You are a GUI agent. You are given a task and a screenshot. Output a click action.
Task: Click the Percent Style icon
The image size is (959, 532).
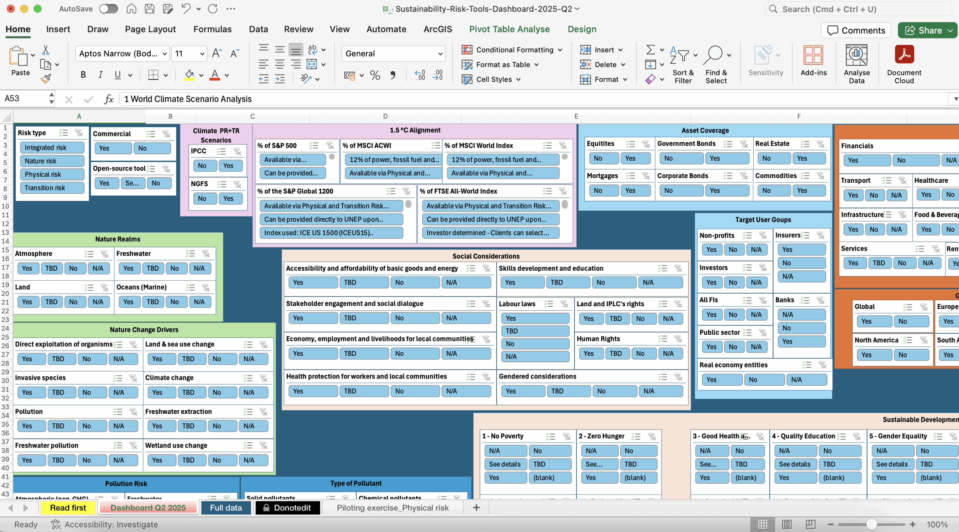[x=375, y=75]
